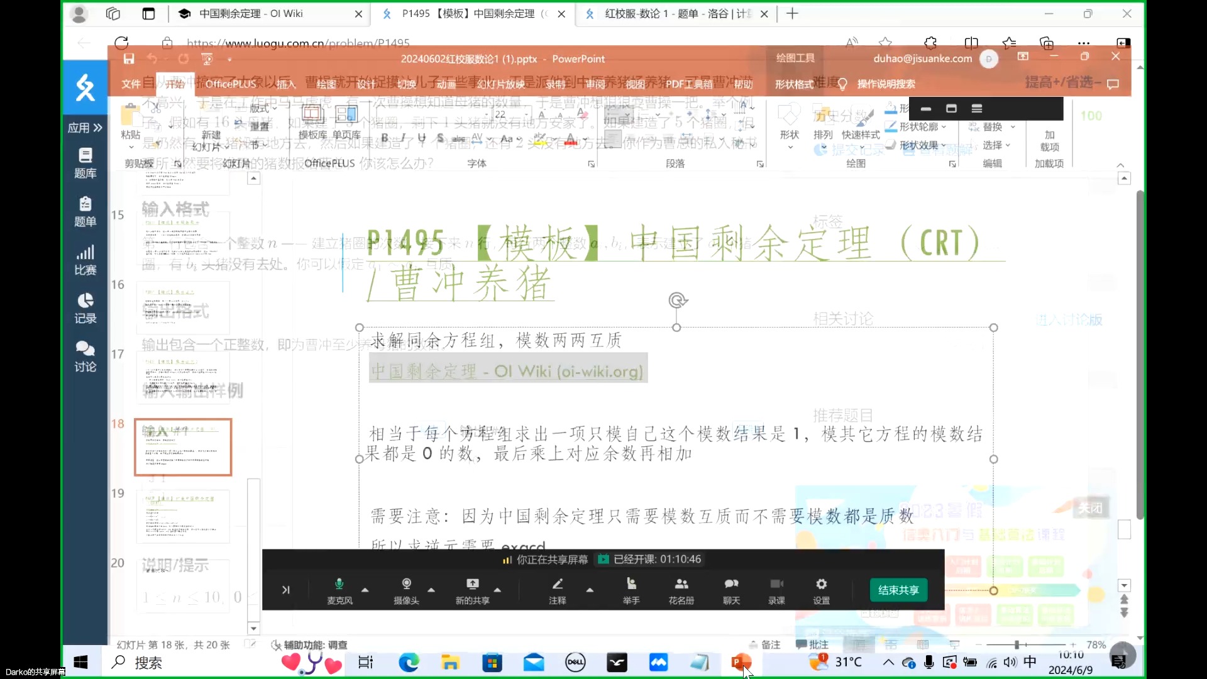The height and width of the screenshot is (679, 1207).
Task: Open File Explorer from taskbar
Action: (x=450, y=662)
